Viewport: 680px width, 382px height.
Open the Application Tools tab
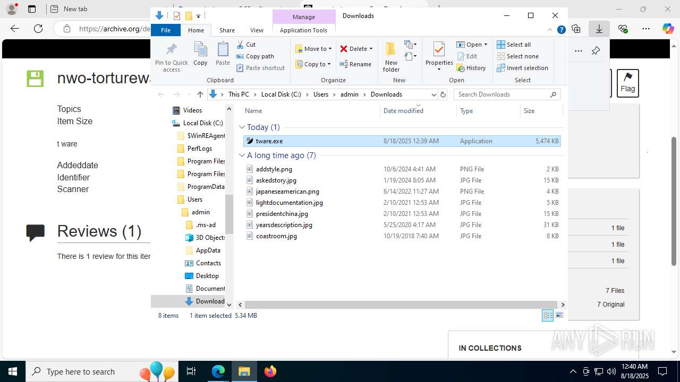pyautogui.click(x=303, y=30)
